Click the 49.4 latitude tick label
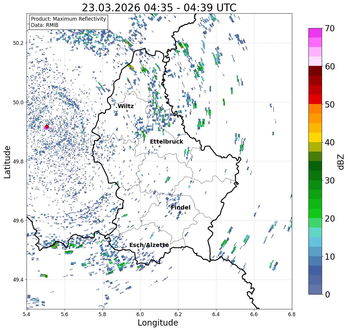Screen dimensions: 348x330 click(18, 280)
